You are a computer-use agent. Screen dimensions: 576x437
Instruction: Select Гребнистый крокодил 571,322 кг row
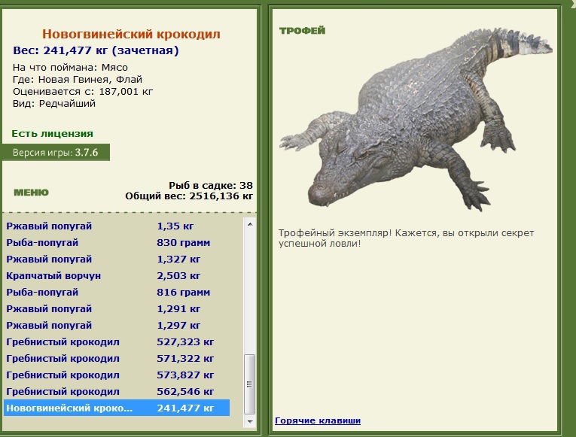point(117,359)
